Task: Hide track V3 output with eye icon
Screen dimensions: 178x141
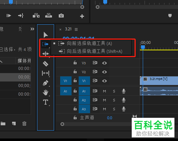Action: point(104,63)
